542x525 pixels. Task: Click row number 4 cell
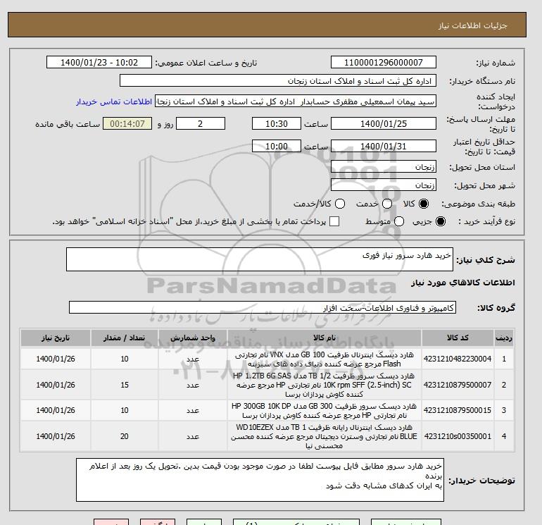point(504,436)
